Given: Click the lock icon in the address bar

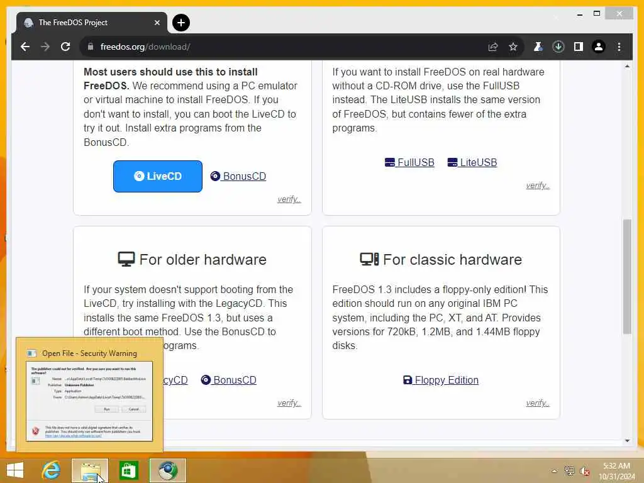Looking at the screenshot, I should click(91, 47).
